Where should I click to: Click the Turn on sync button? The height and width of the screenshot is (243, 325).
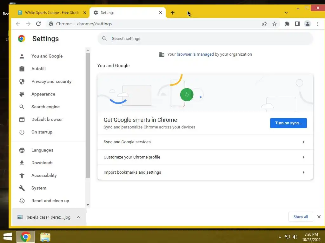(288, 123)
